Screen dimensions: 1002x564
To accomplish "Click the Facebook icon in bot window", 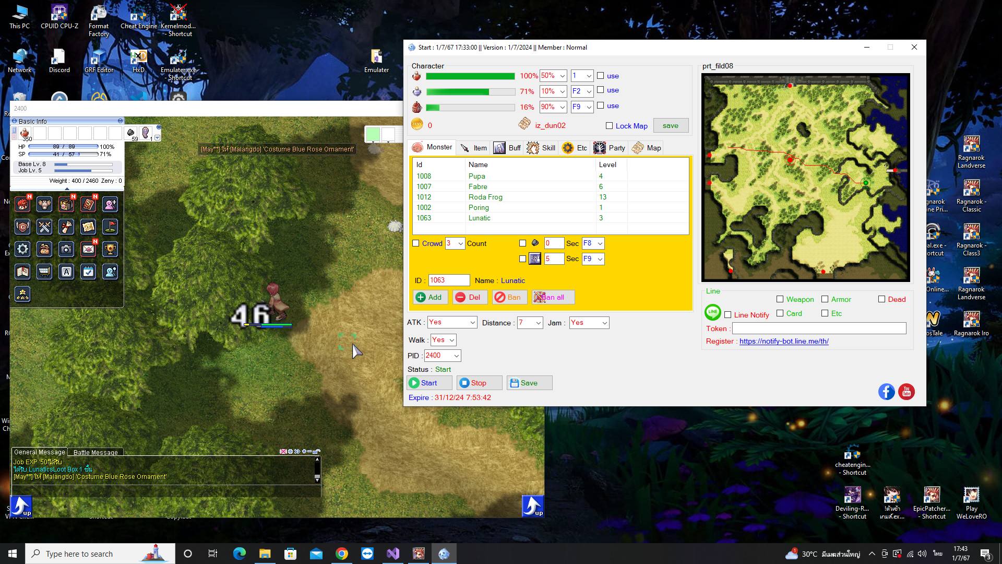I will point(886,392).
